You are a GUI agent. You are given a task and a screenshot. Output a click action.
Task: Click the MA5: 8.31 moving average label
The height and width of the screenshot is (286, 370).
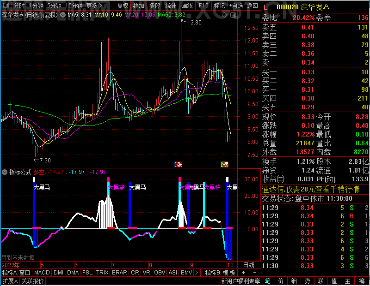(80, 15)
